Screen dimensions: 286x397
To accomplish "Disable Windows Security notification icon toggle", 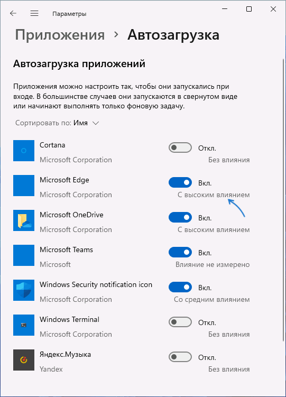I will coord(180,287).
